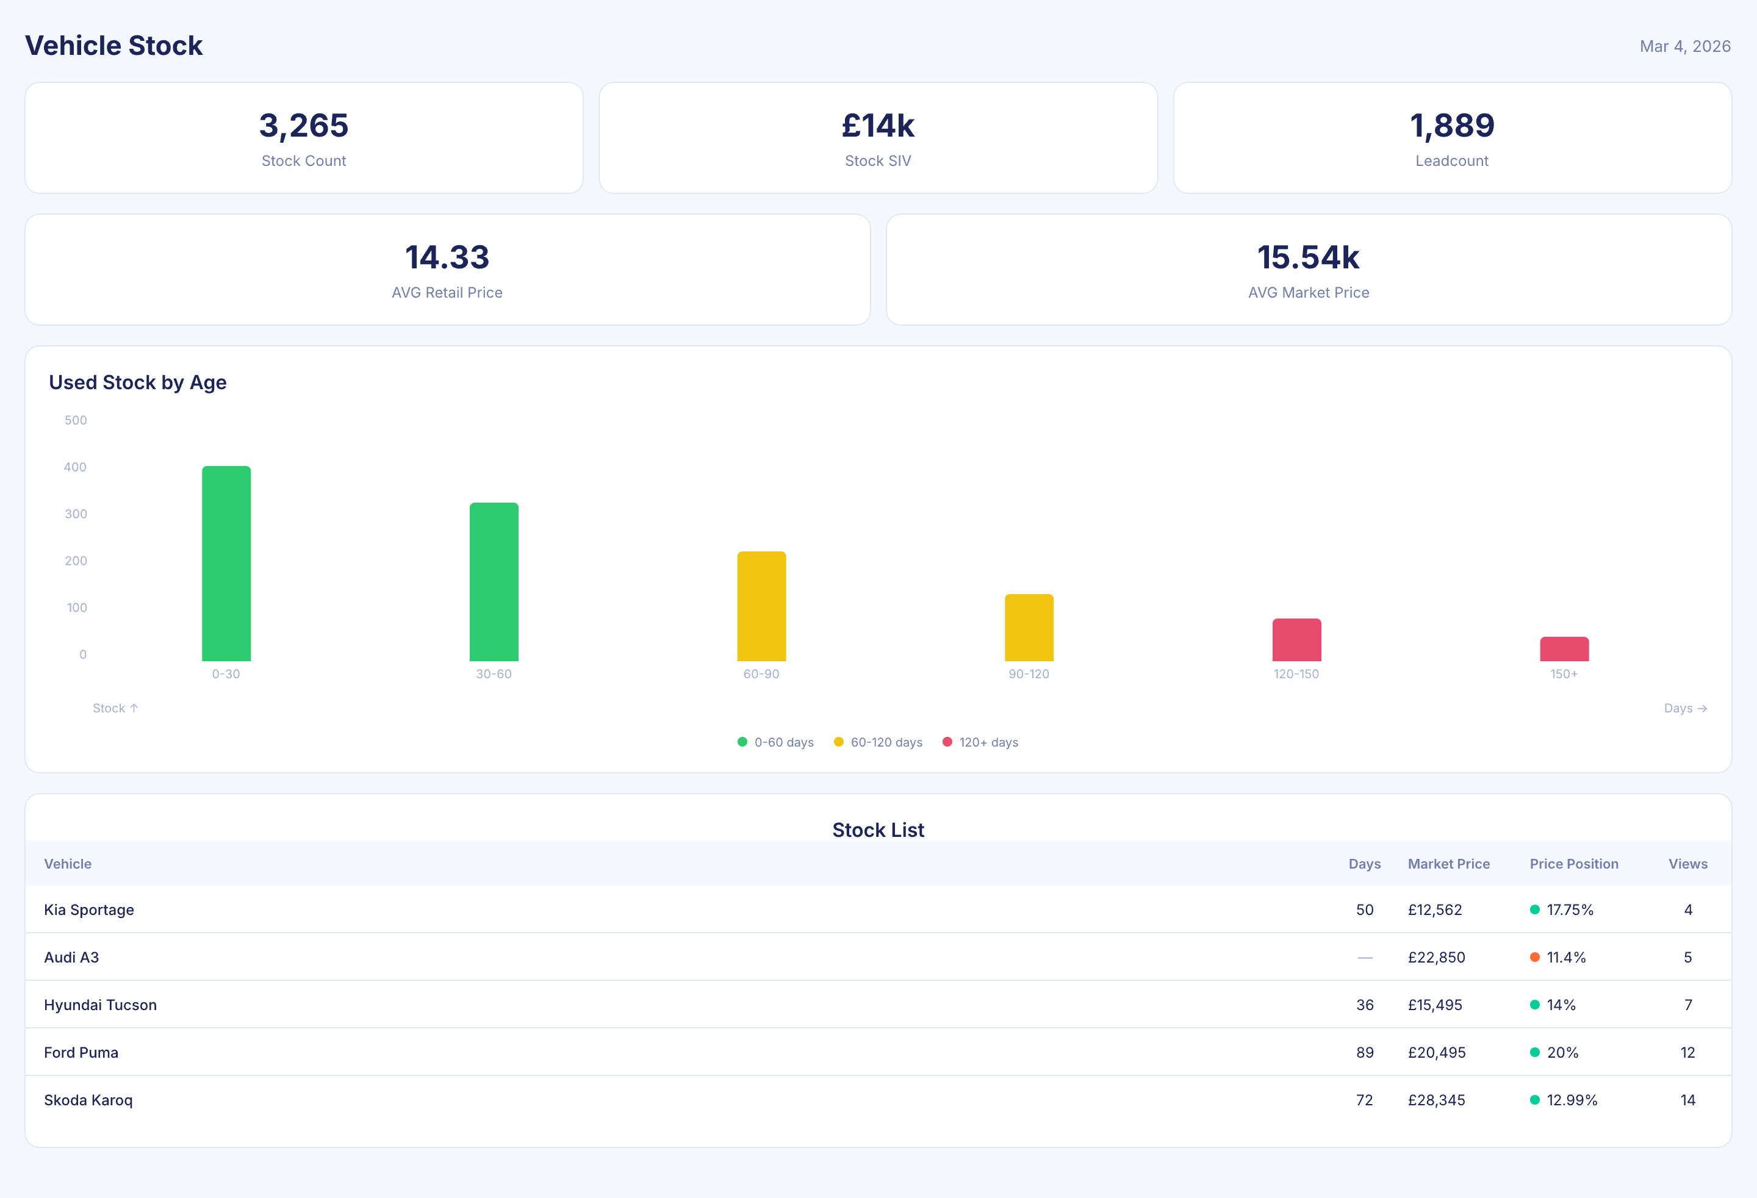The width and height of the screenshot is (1757, 1198).
Task: Open the Hyundai Tucson row
Action: [101, 1005]
